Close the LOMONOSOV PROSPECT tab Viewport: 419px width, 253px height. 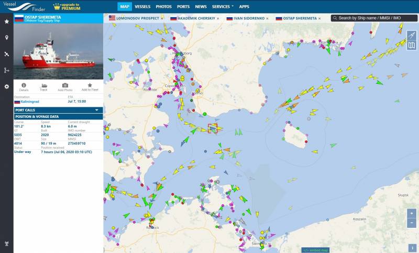pyautogui.click(x=162, y=18)
